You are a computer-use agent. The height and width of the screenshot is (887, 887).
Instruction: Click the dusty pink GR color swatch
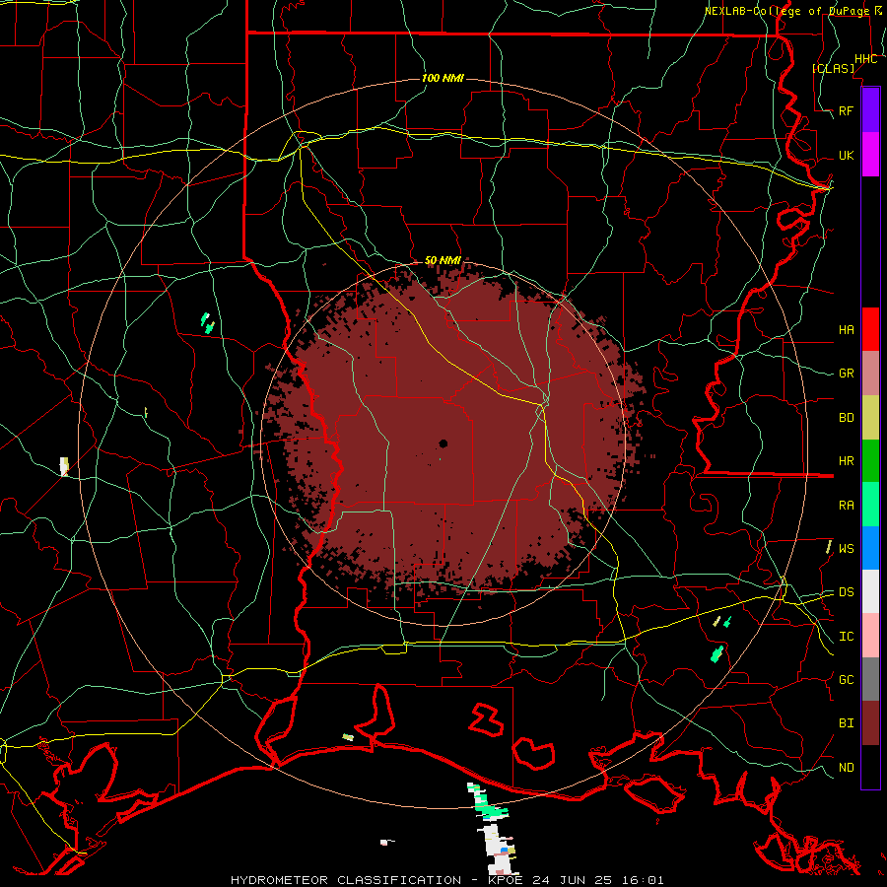pos(870,374)
